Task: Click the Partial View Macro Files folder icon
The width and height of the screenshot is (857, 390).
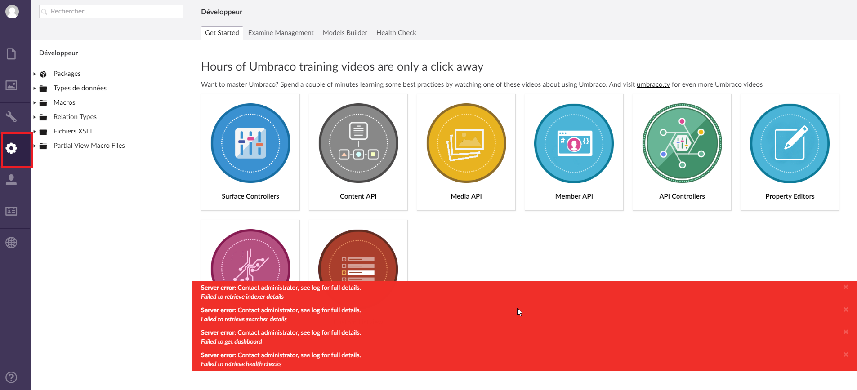Action: (43, 146)
